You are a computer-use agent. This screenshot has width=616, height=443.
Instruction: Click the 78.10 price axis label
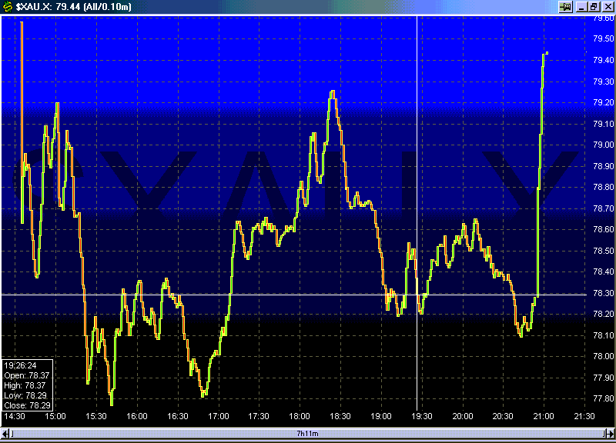coord(604,335)
